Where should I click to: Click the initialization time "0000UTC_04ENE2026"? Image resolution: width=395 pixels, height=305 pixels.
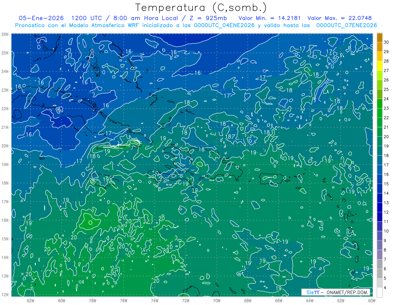[224, 25]
